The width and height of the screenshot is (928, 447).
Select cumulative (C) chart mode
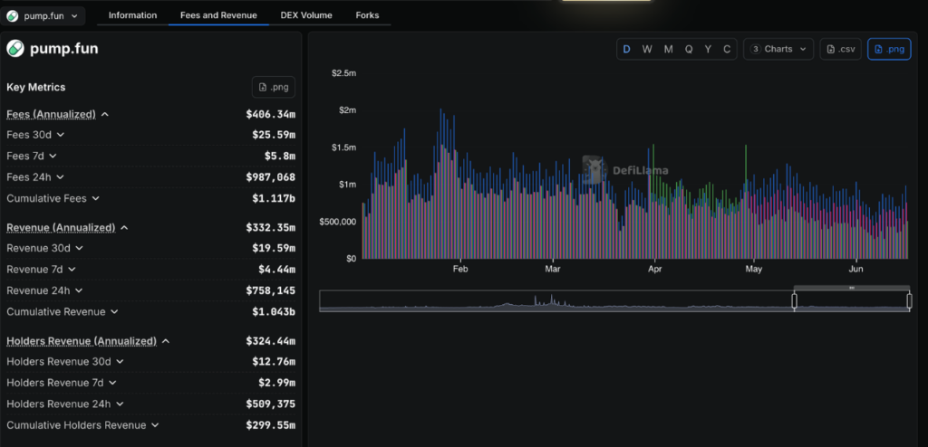point(727,49)
